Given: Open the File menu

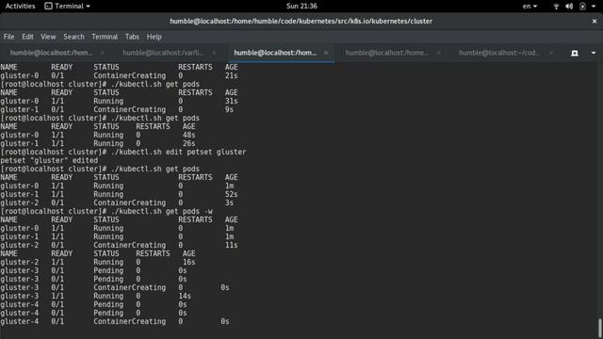Looking at the screenshot, I should [8, 37].
